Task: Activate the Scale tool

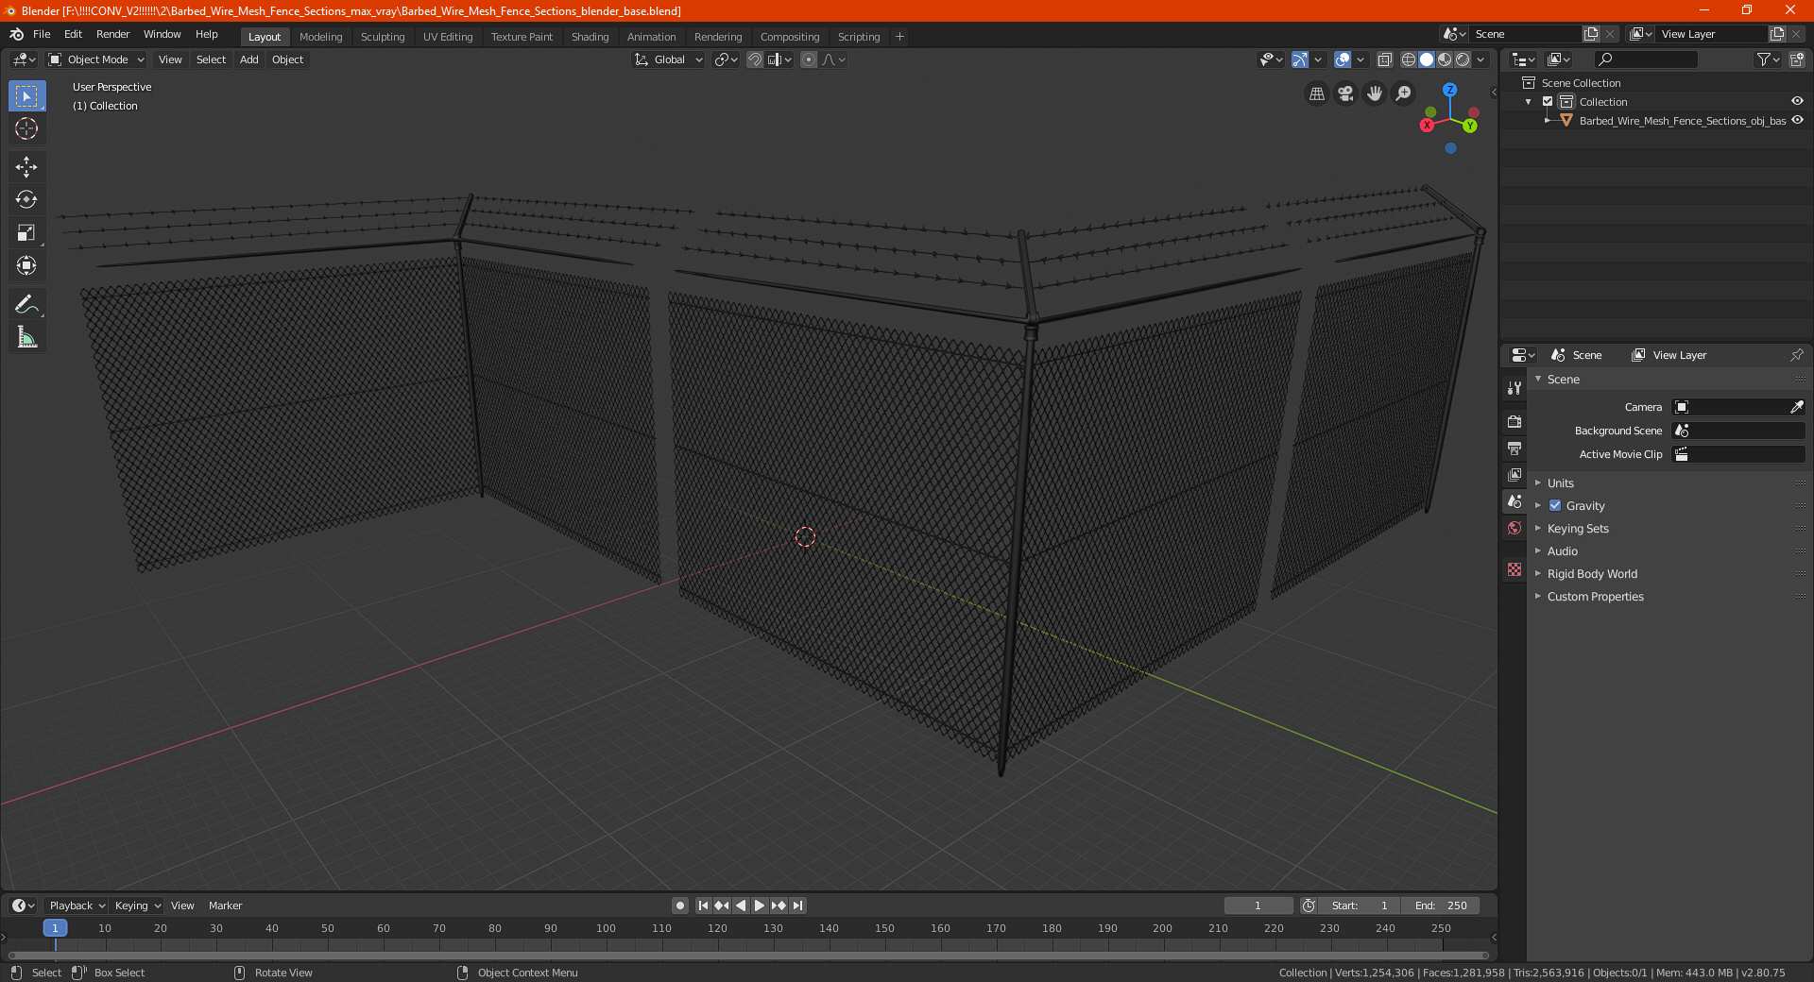Action: pyautogui.click(x=26, y=232)
